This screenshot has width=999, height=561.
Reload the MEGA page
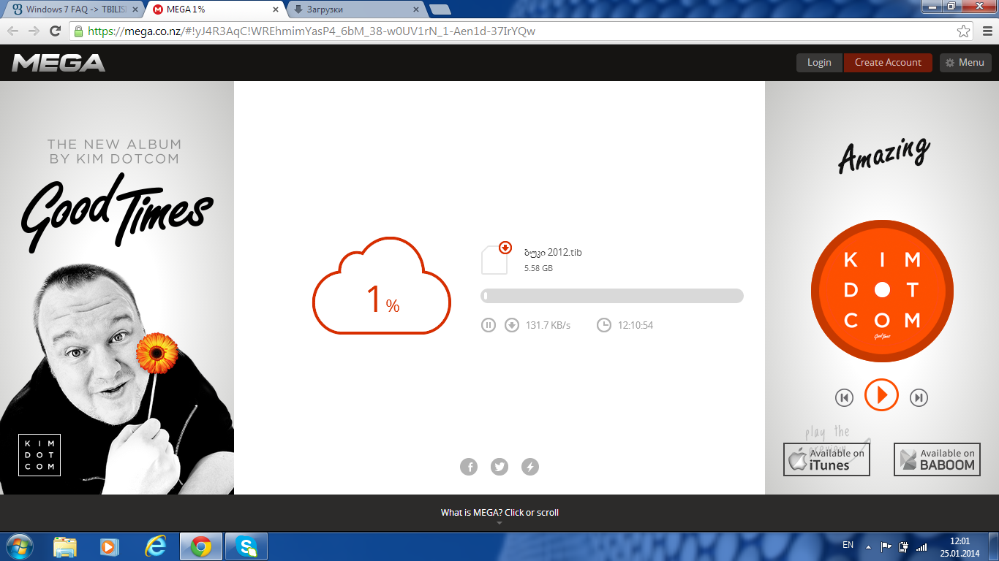click(x=55, y=31)
